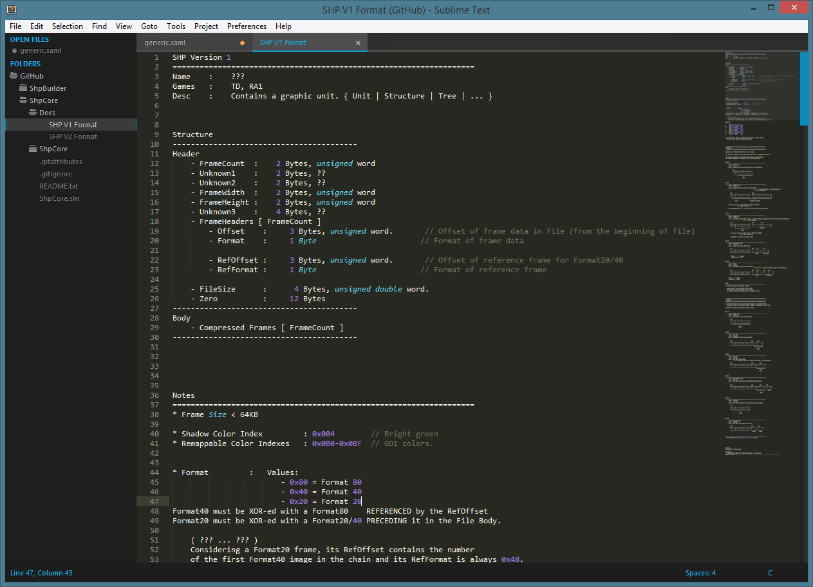Click 'FrameWidth' in the editor

[222, 192]
